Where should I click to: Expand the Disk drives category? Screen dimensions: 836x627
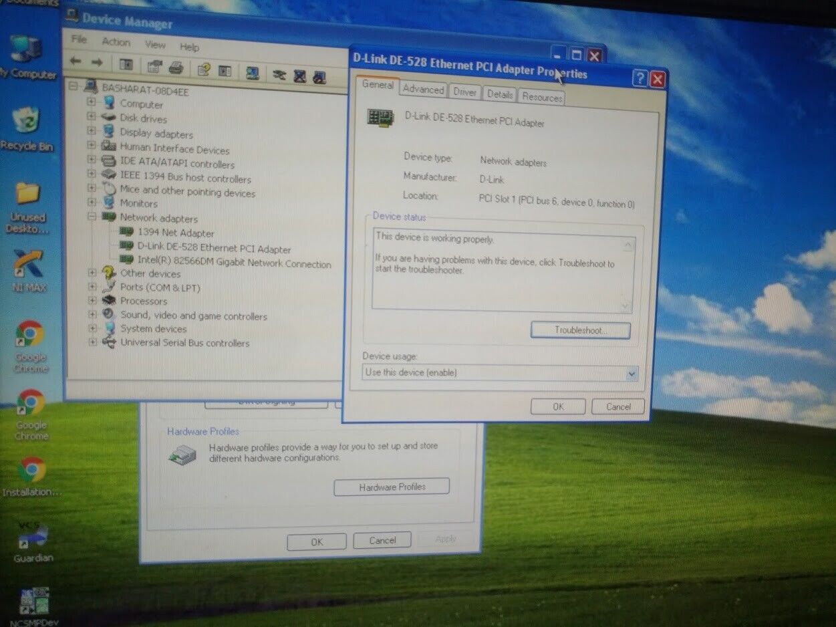92,116
